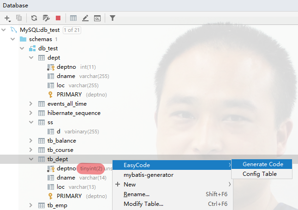Click the ss table icon
The image size is (298, 210).
click(42, 122)
